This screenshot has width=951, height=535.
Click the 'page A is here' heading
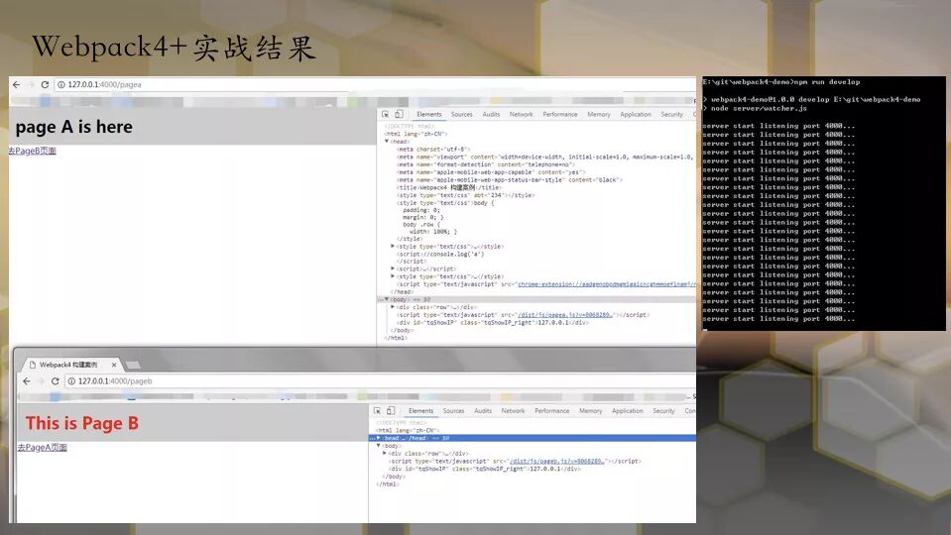click(74, 127)
